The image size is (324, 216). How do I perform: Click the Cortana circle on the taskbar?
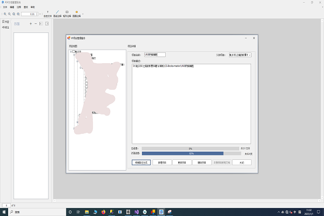pyautogui.click(x=70, y=212)
